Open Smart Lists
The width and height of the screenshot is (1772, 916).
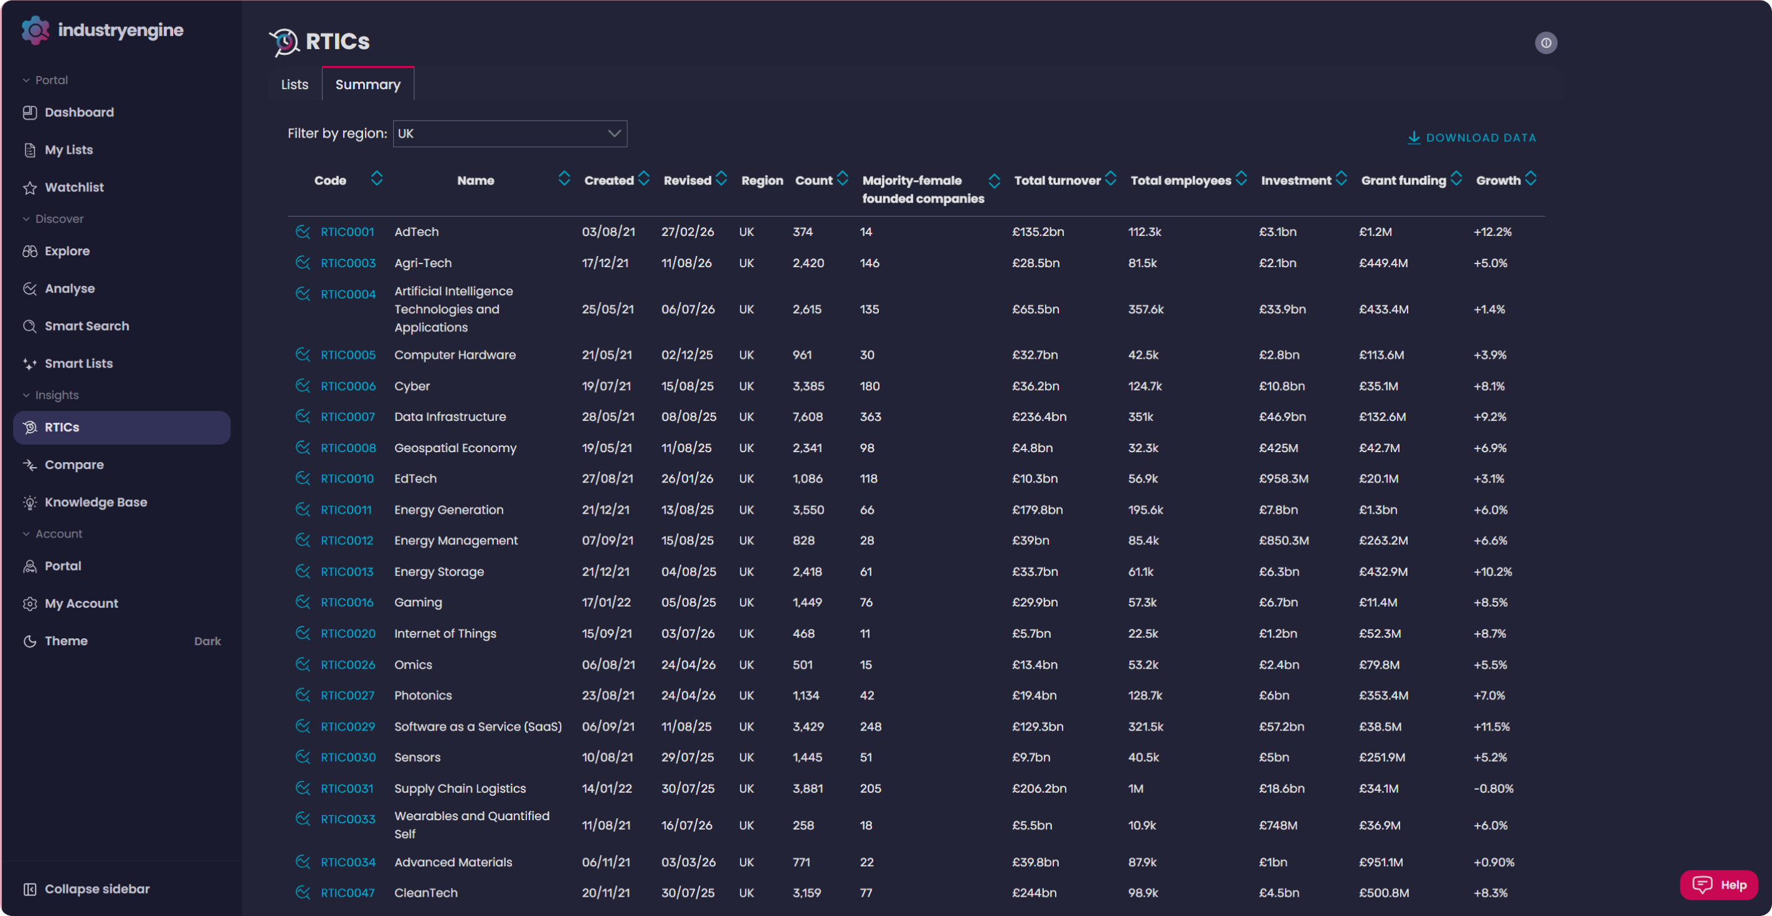[x=121, y=364]
